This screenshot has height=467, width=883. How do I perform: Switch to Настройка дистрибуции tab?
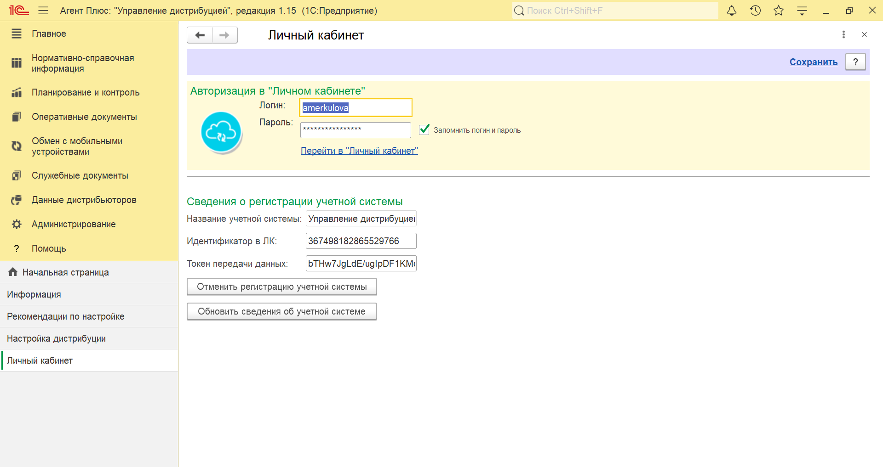coord(89,338)
